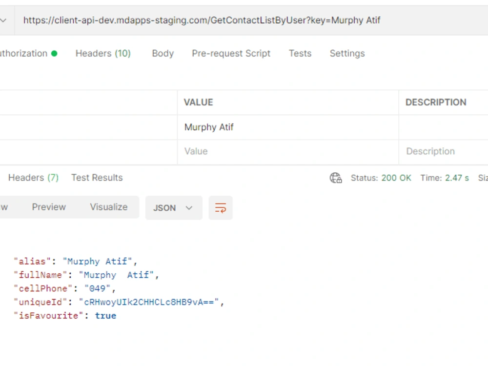Toggle the line wrap icon

221,208
